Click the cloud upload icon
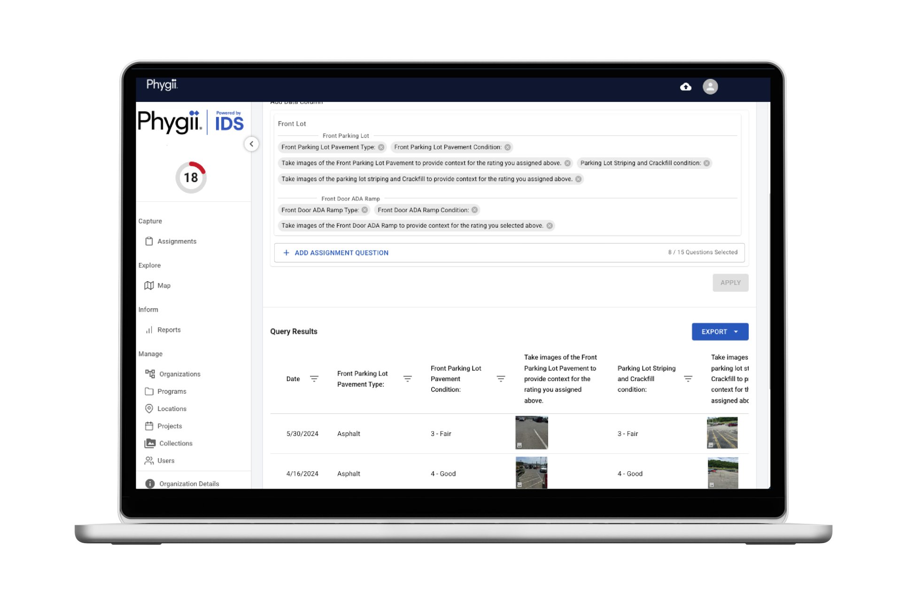907x605 pixels. point(685,87)
